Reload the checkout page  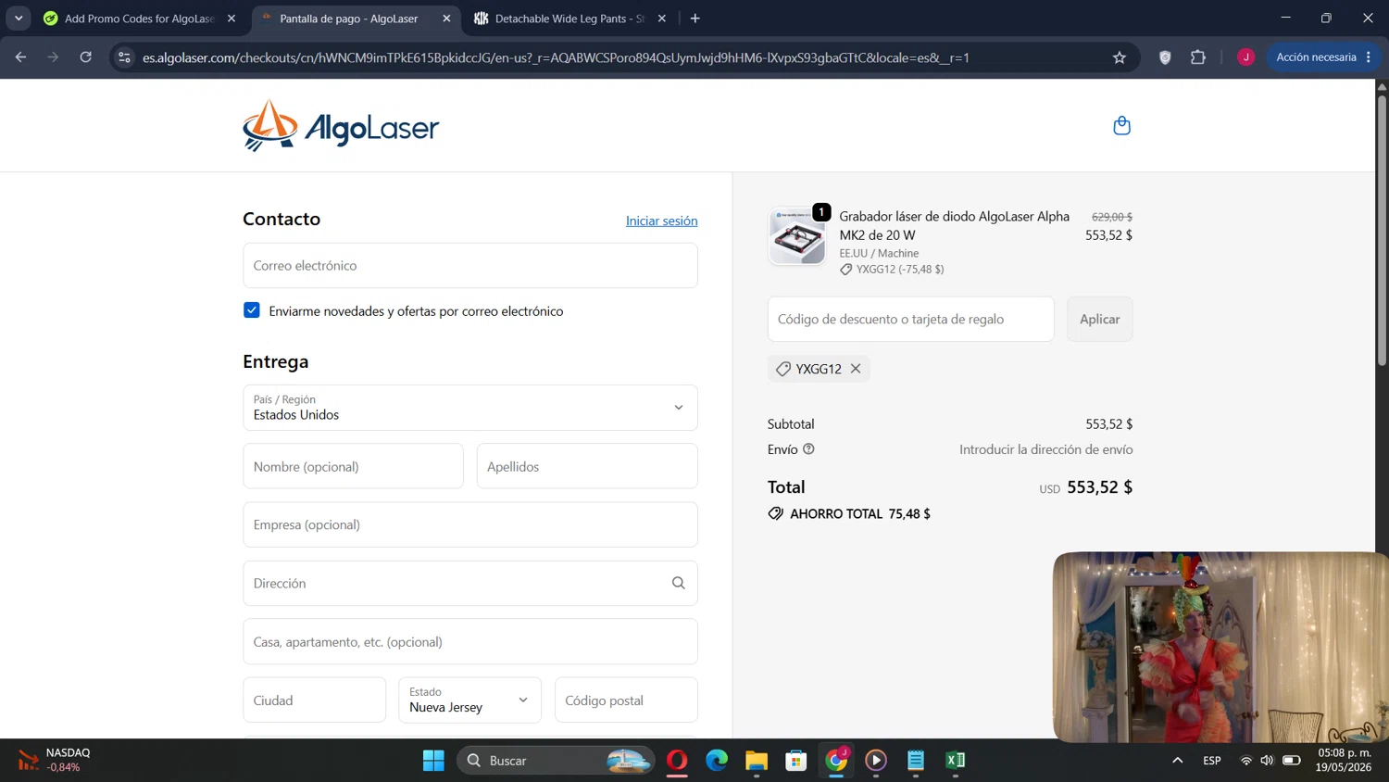click(x=85, y=57)
